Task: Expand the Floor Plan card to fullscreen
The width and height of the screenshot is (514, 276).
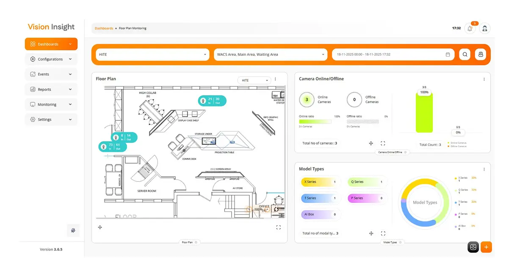Action: 278,227
